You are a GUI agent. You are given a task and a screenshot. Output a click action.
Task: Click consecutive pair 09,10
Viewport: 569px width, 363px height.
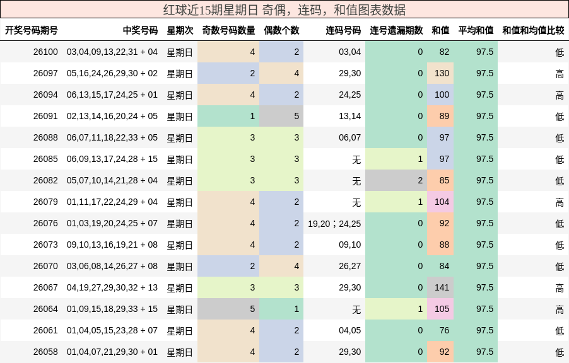350,245
